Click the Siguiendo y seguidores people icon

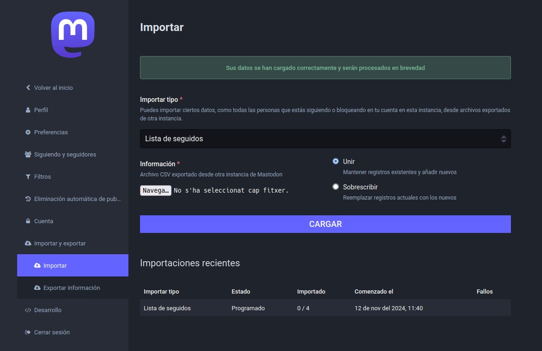28,154
